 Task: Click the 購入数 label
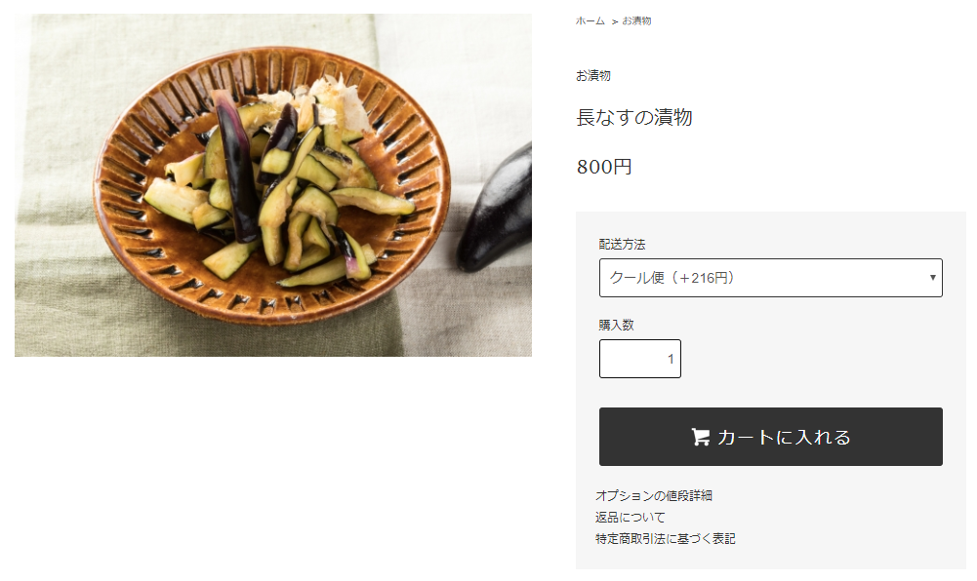[x=616, y=325]
